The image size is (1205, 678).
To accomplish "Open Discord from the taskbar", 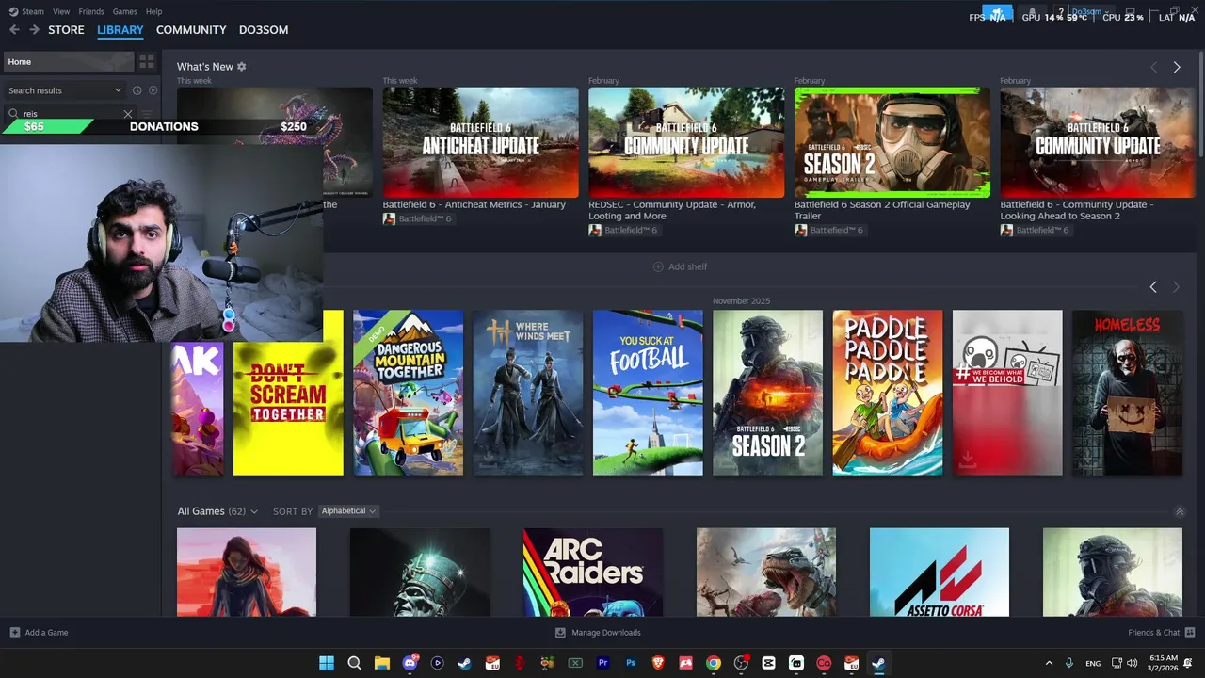I will tap(410, 663).
